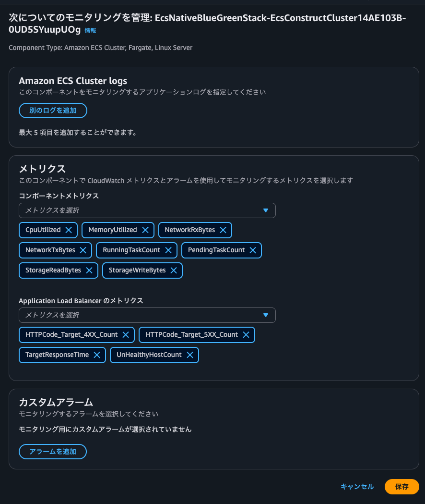This screenshot has width=425, height=504.
Task: Remove the HTTPCode_Target_5XX_Count metric chip
Action: 246,335
